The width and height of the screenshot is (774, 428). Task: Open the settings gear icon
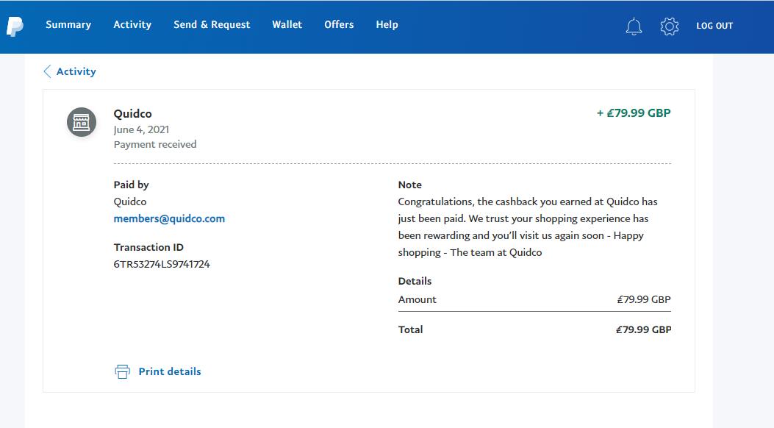coord(669,26)
